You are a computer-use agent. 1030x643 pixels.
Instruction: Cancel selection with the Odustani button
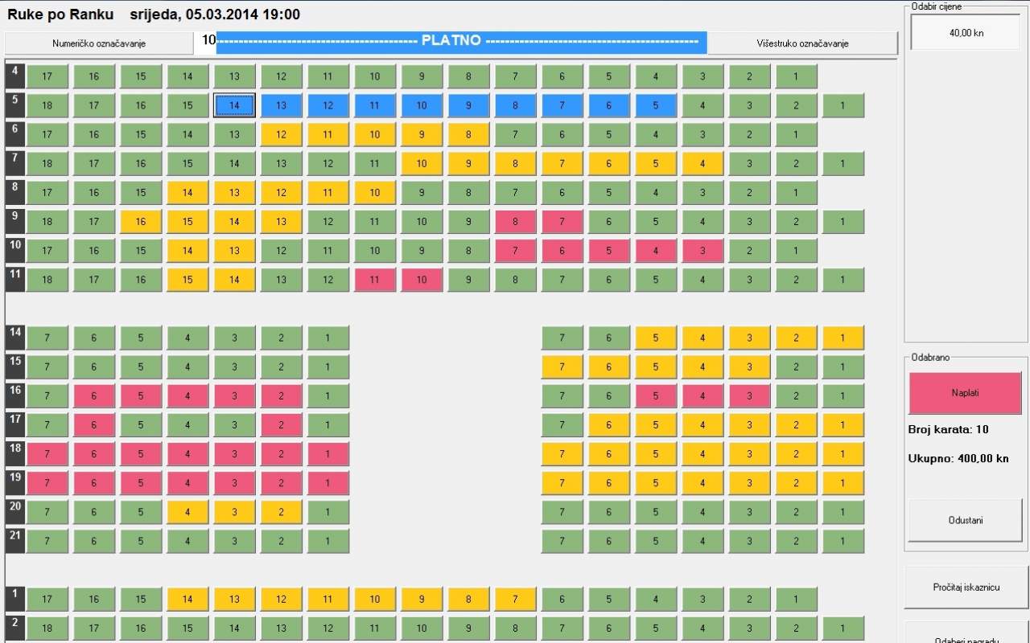(965, 520)
